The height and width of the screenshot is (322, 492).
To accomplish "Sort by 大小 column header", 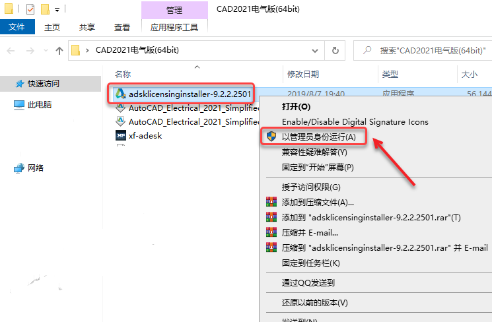I will 470,75.
